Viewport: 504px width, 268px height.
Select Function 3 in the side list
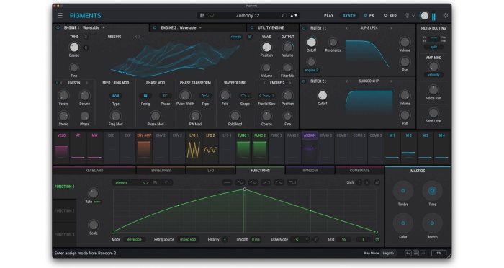pos(65,235)
